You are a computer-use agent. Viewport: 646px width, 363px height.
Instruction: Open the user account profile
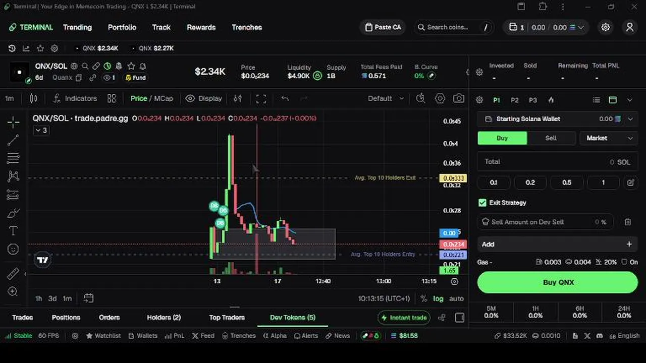[x=630, y=27]
